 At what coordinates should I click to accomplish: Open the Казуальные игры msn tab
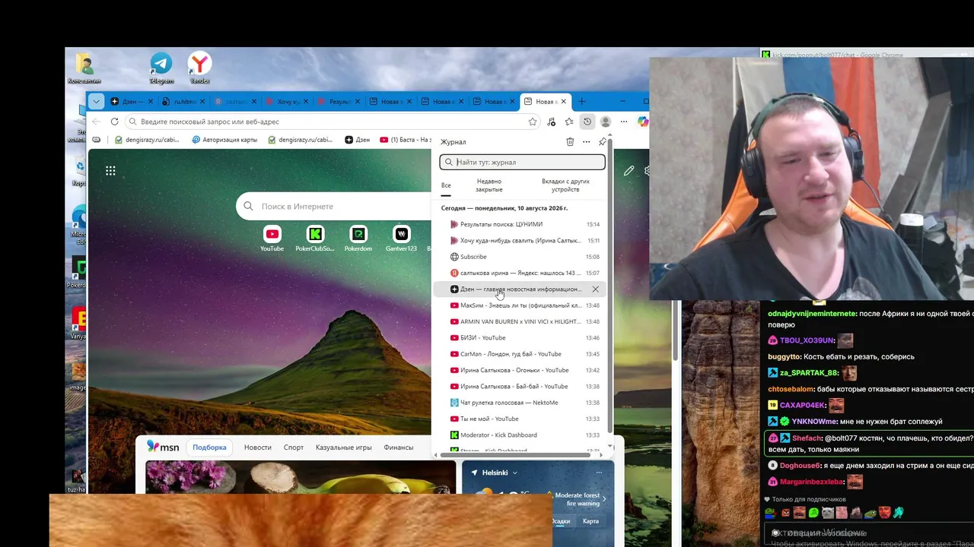pos(344,447)
